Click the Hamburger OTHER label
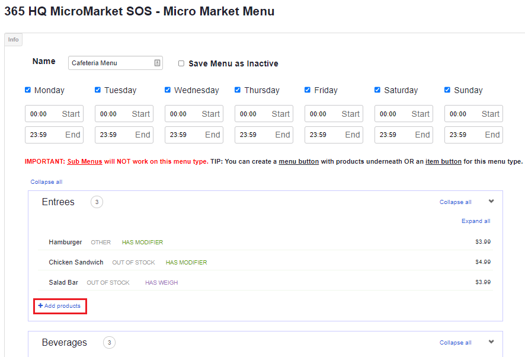 [101, 243]
